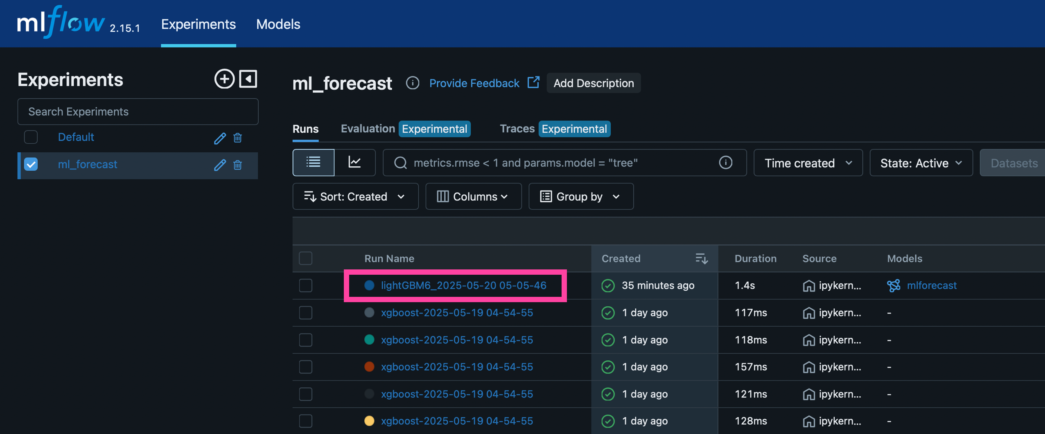Delete the Default experiment via trash icon

coord(238,138)
